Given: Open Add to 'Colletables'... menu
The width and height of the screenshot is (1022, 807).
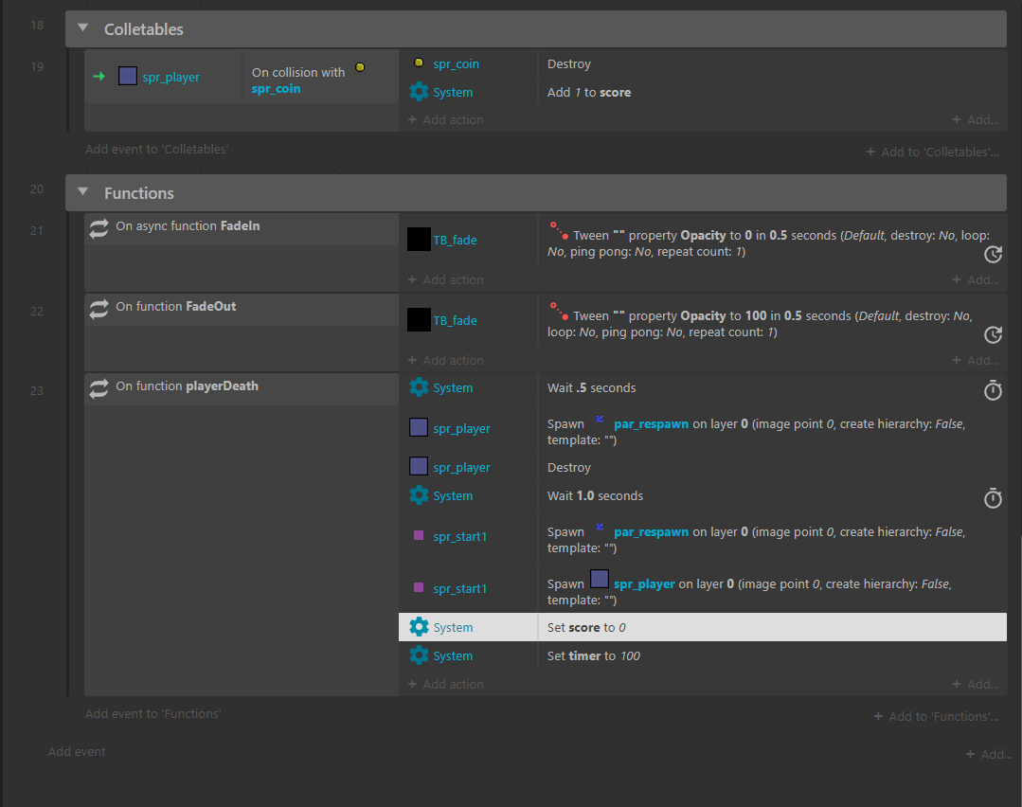Looking at the screenshot, I should point(933,152).
